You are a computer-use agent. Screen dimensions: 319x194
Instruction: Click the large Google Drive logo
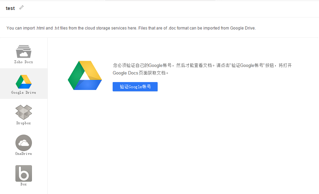pos(85,76)
